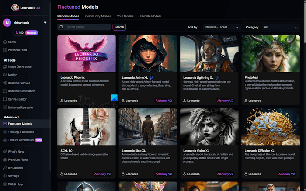Open FAQ & Help icon

[5, 184]
